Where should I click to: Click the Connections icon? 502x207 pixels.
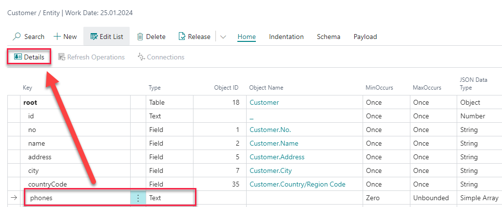(x=141, y=57)
